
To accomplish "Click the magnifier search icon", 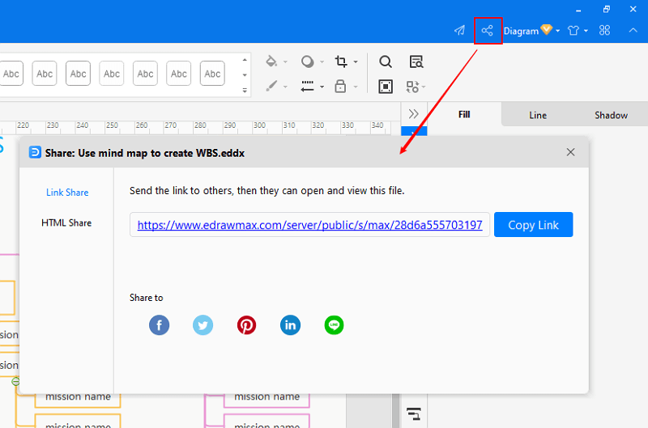I will click(x=386, y=61).
